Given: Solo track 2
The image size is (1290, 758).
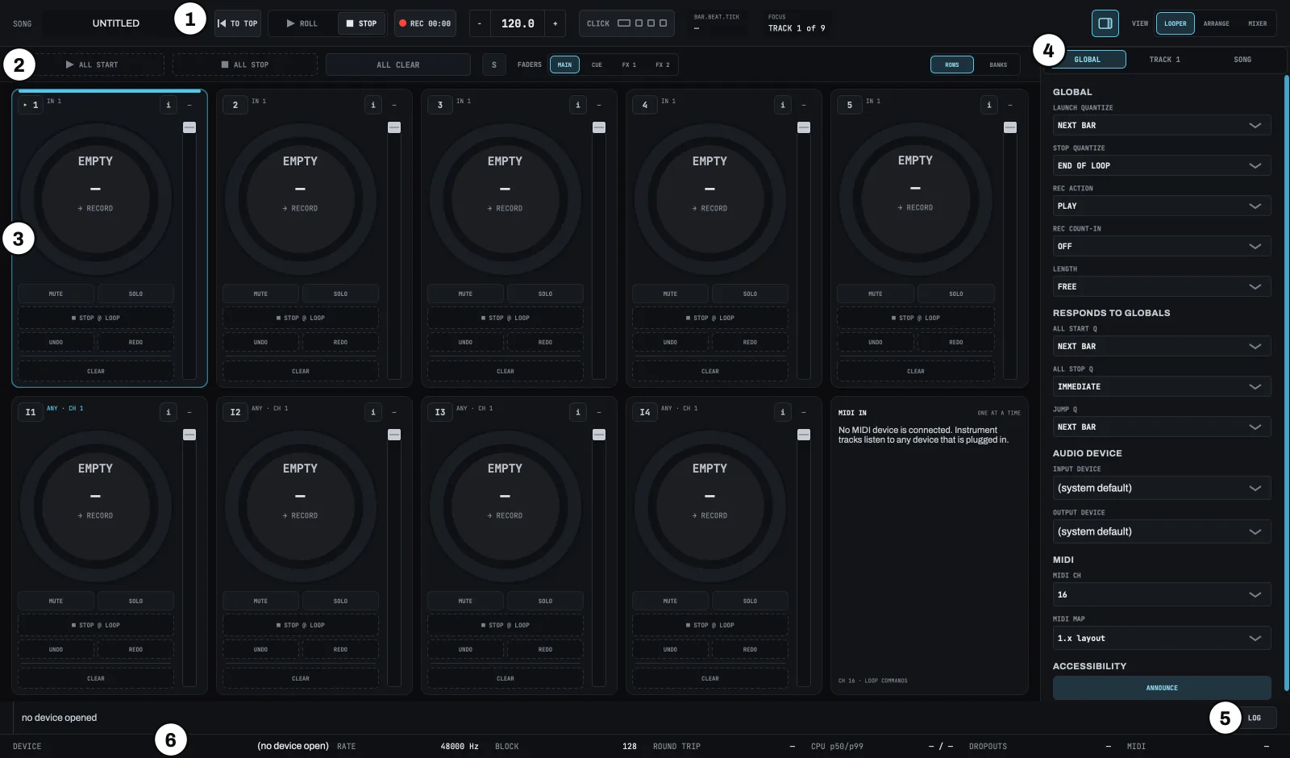Looking at the screenshot, I should click(340, 294).
